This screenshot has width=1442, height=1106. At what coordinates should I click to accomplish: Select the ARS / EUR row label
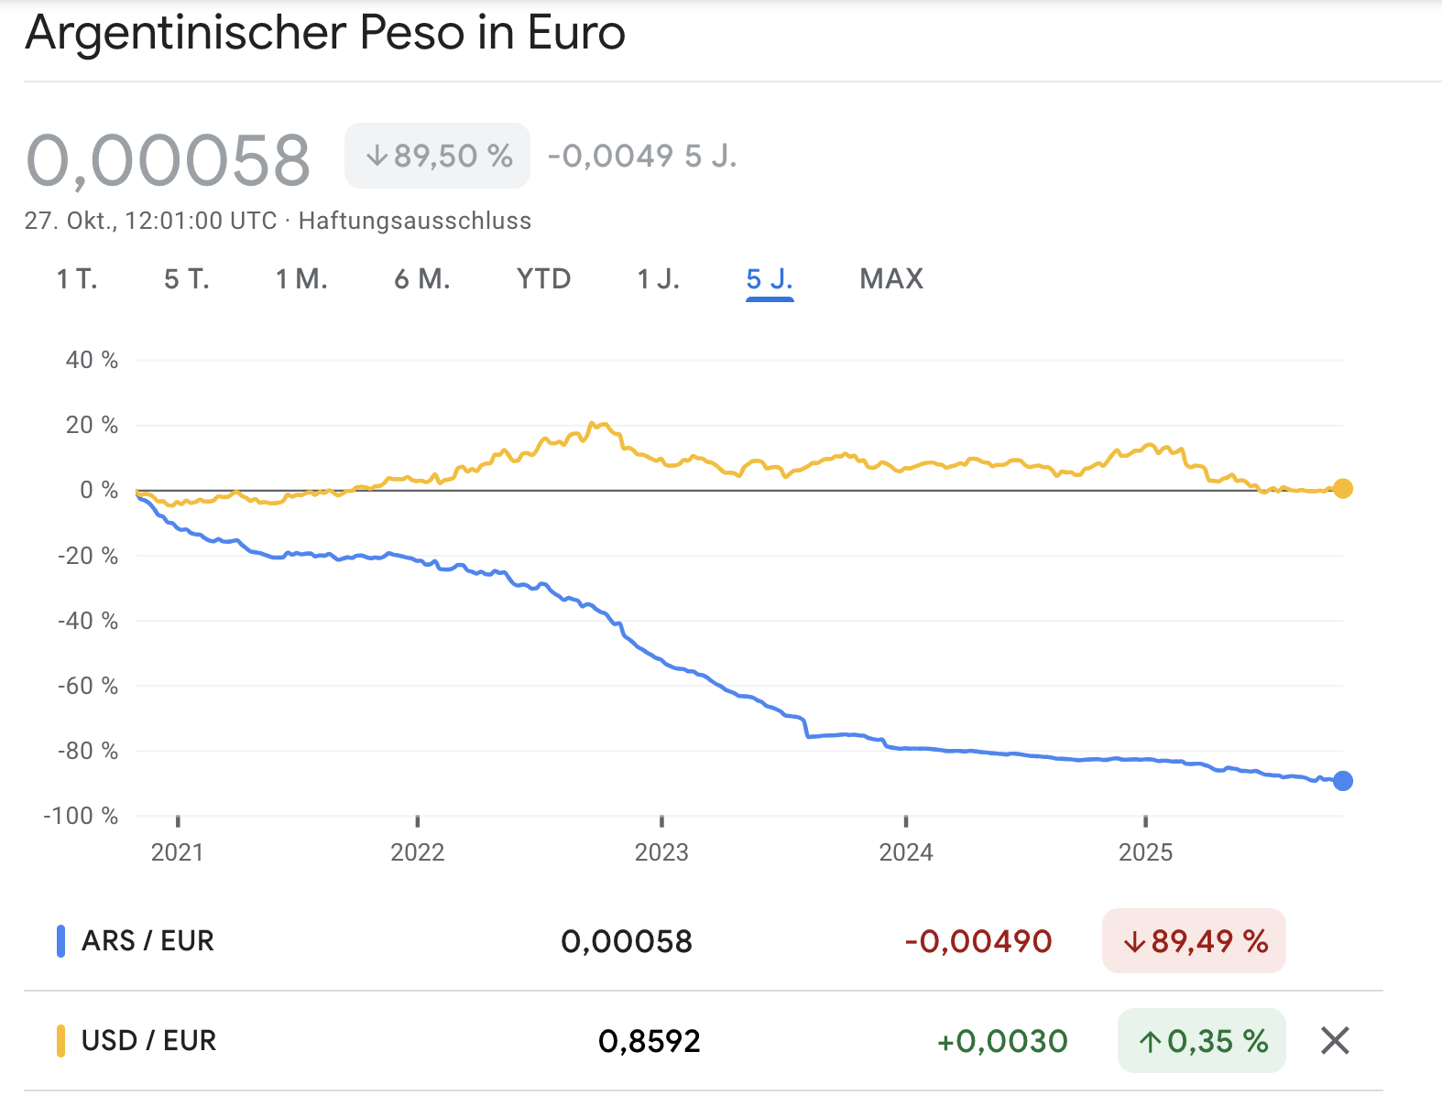(x=147, y=941)
